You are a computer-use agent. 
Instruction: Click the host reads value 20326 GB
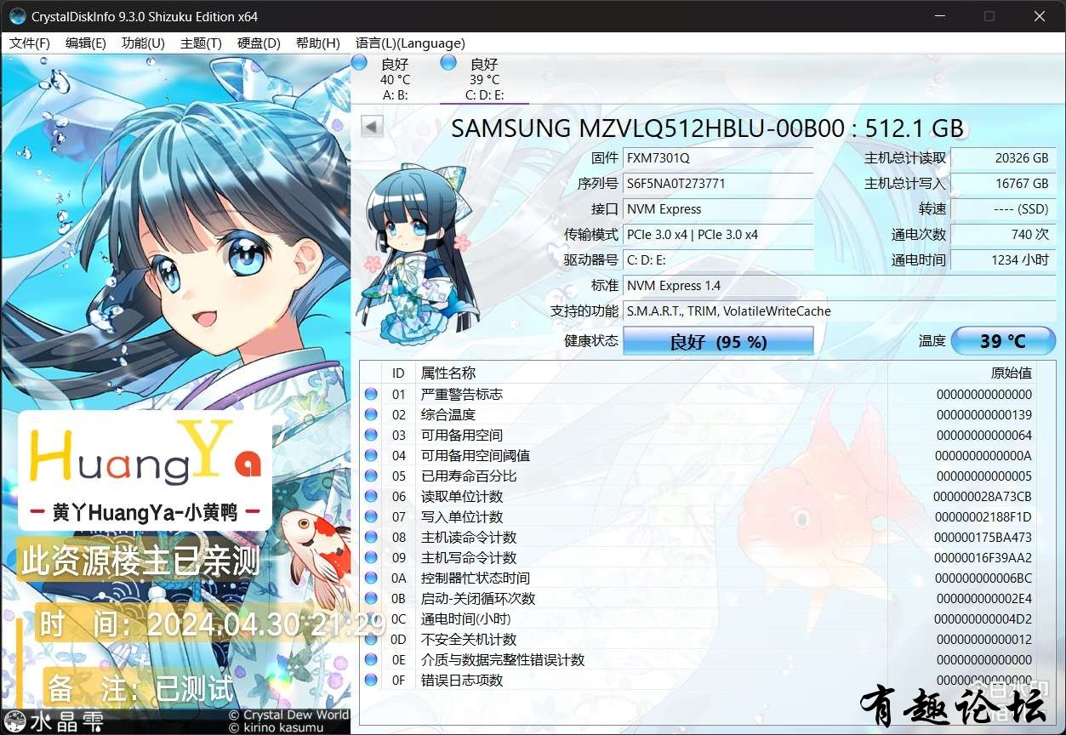(x=1003, y=158)
